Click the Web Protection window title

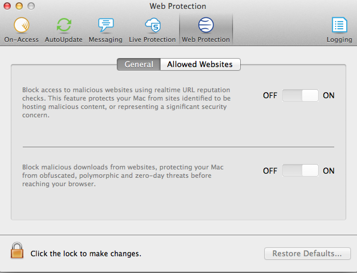178,6
